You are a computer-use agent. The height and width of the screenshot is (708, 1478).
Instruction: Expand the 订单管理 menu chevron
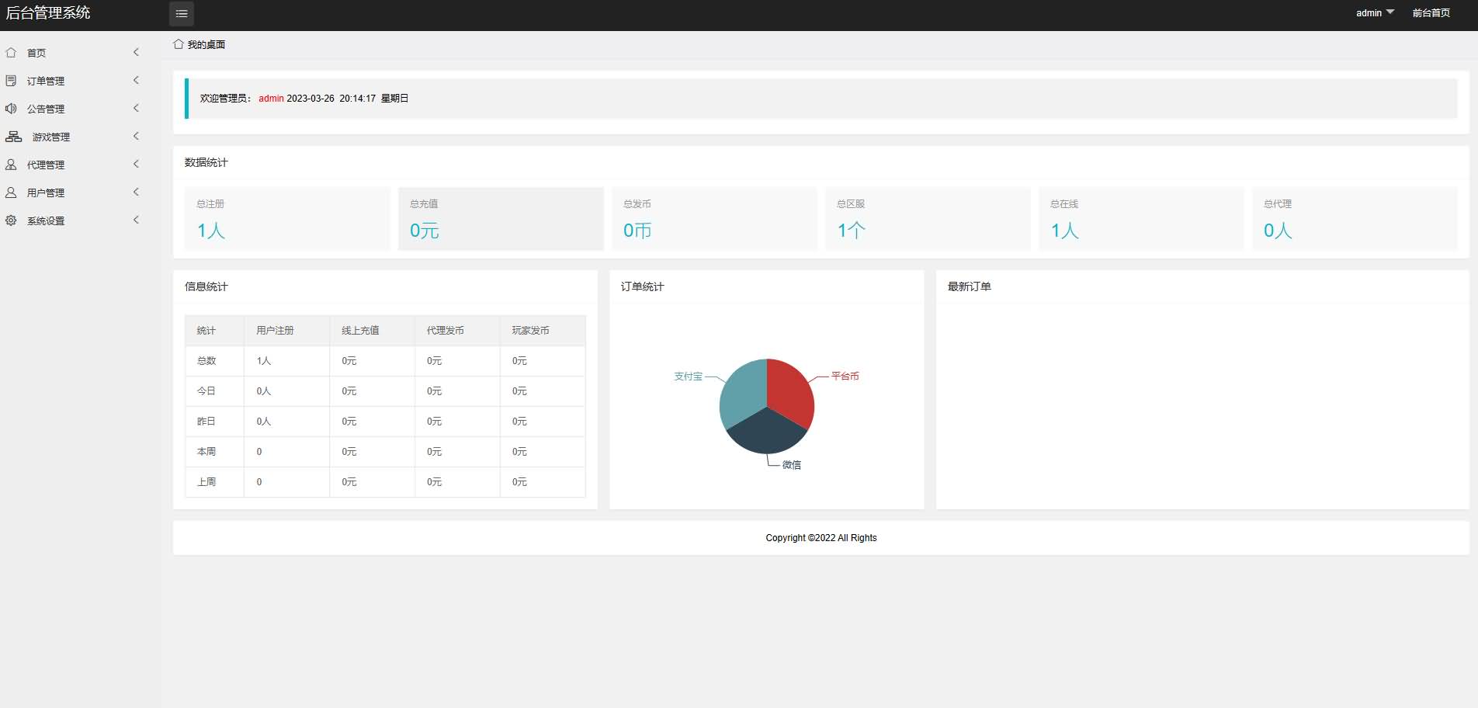136,80
